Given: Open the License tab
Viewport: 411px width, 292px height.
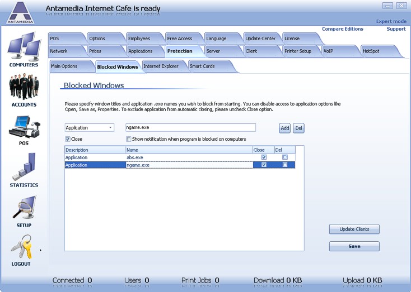Looking at the screenshot, I should [300, 39].
